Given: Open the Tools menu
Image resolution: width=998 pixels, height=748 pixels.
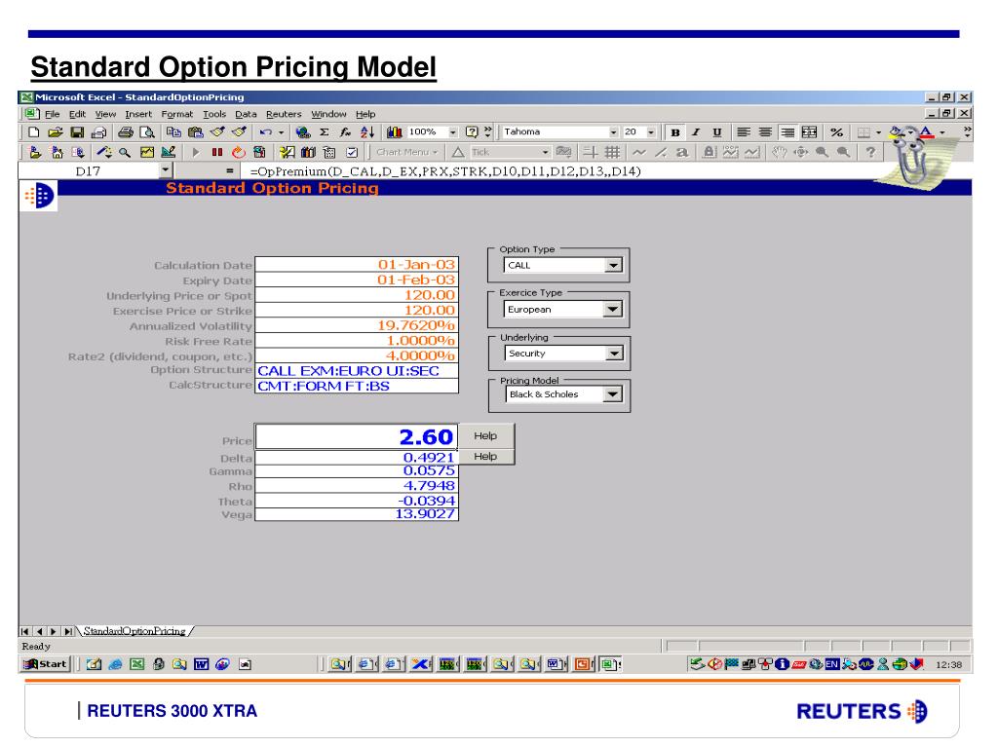Looking at the screenshot, I should click(214, 114).
